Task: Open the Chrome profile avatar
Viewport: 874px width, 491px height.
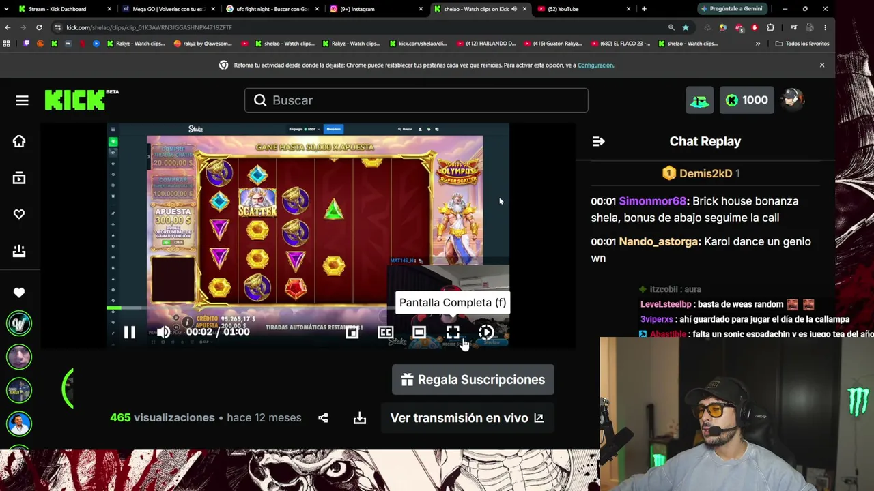Action: 809,27
